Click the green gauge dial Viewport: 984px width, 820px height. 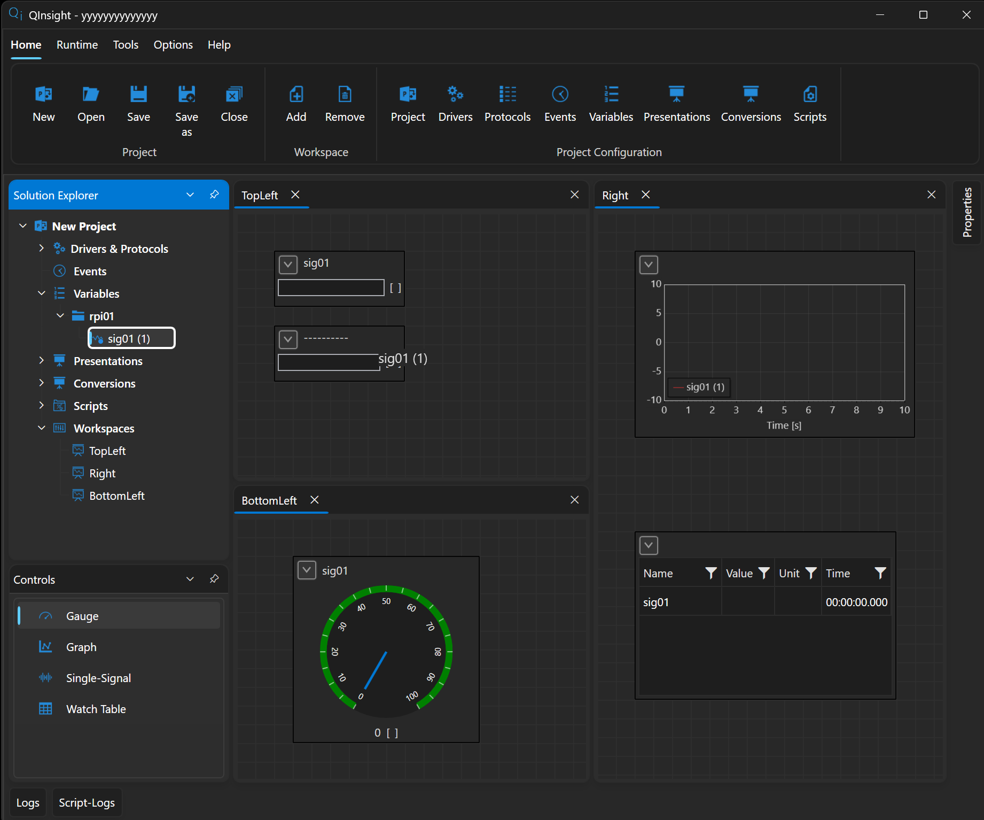point(386,651)
